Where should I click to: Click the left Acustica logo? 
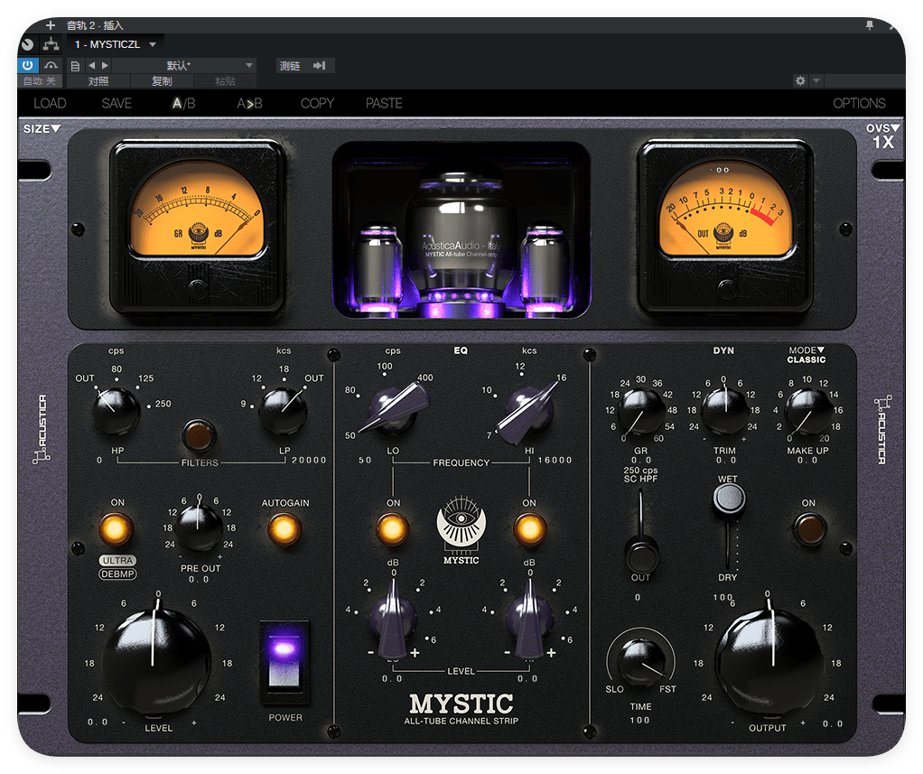[x=42, y=429]
